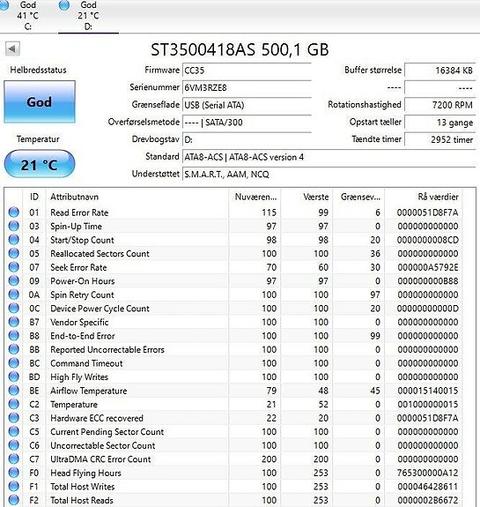Click status icon for Head Flying Hours

coord(13,473)
